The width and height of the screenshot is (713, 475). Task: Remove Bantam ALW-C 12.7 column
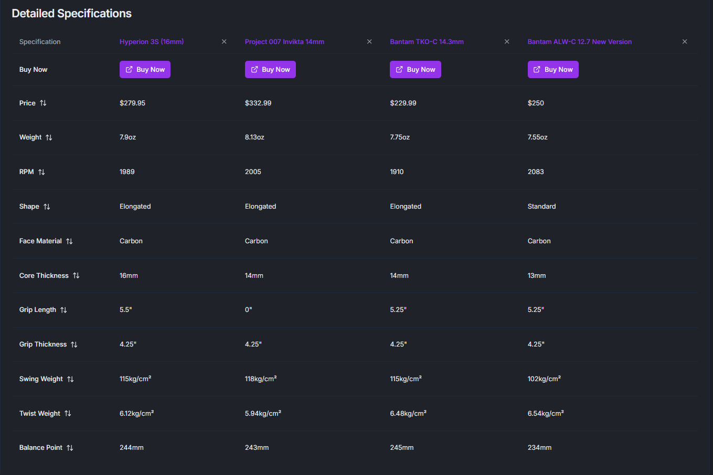(x=685, y=41)
